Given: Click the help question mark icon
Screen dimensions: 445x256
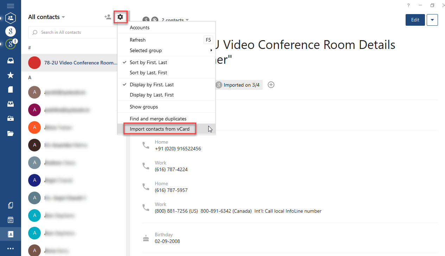Looking at the screenshot, I should tap(408, 5).
